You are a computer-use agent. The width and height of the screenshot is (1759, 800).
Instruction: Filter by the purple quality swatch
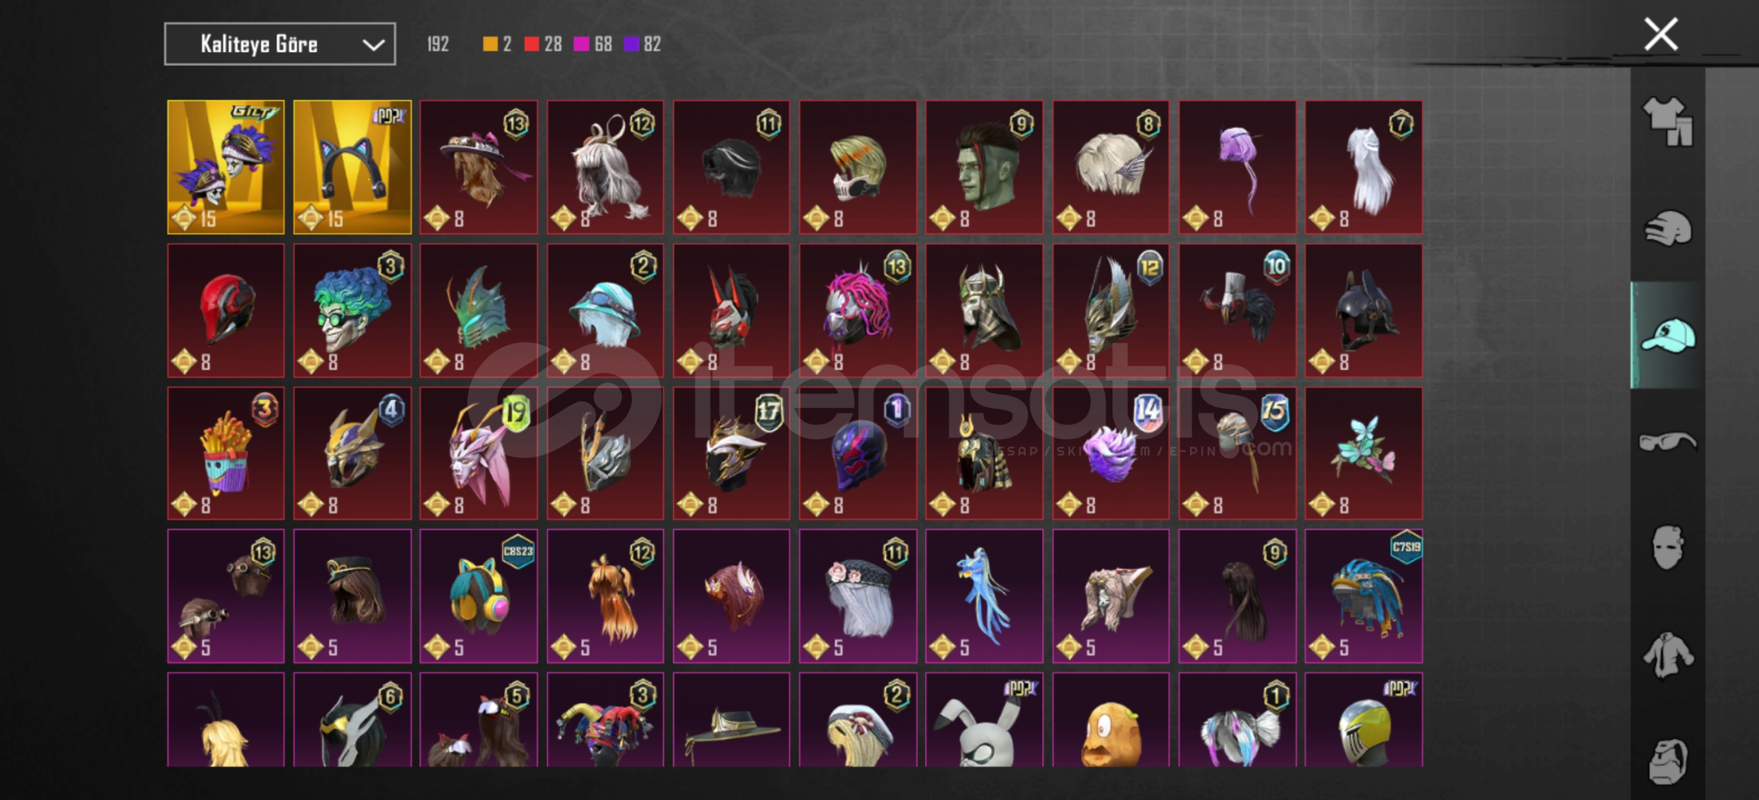pos(631,44)
